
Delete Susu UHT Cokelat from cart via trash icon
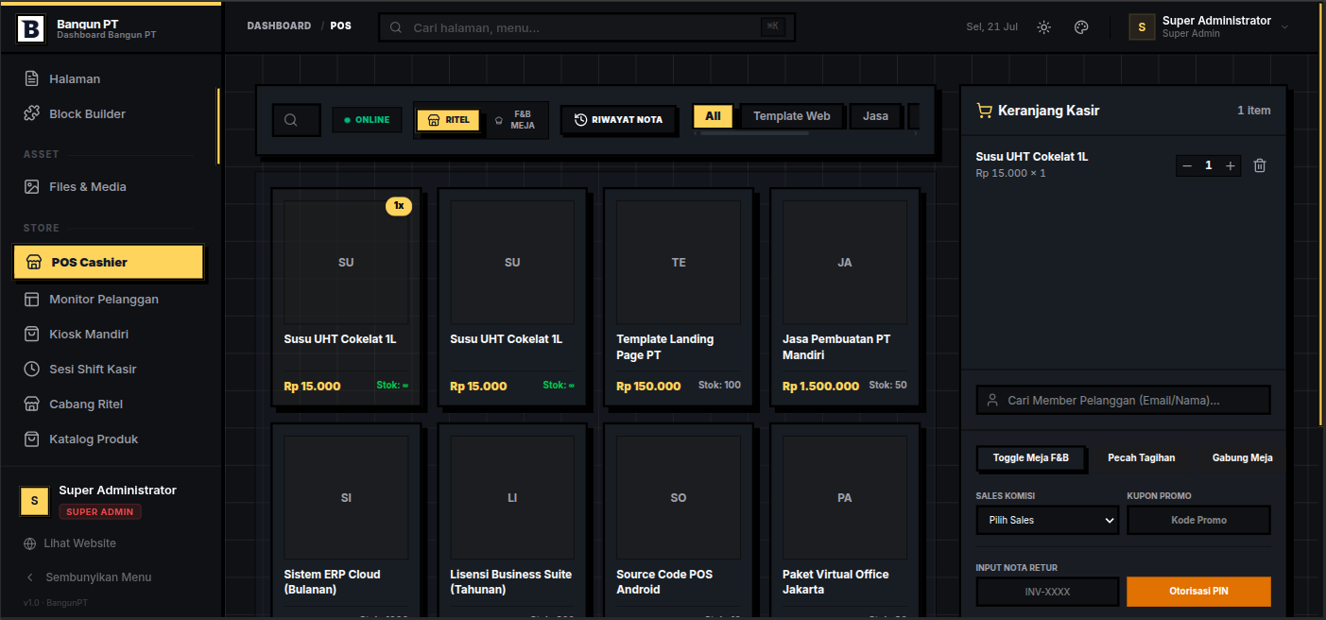coord(1259,165)
